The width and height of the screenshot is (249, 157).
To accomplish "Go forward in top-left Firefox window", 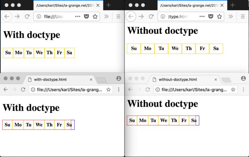I will [17, 16].
